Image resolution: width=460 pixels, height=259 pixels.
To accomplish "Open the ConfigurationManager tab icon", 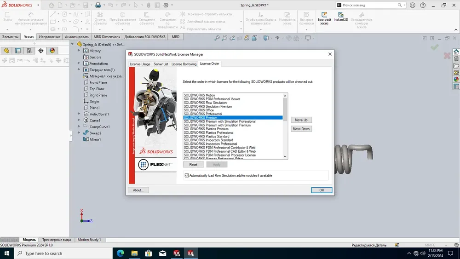I will pos(29,51).
